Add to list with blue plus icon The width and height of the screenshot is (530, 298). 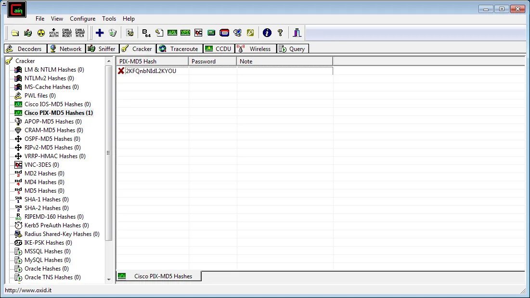(x=100, y=33)
